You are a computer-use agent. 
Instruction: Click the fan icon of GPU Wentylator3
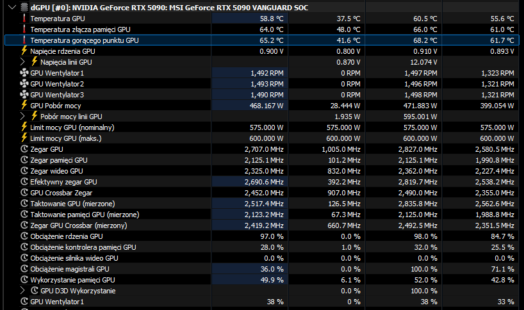pos(24,95)
